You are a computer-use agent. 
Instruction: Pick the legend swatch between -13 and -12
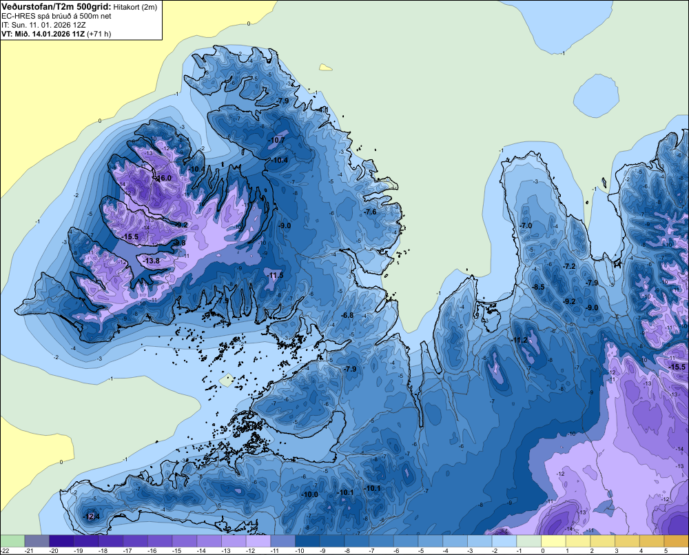(x=234, y=541)
